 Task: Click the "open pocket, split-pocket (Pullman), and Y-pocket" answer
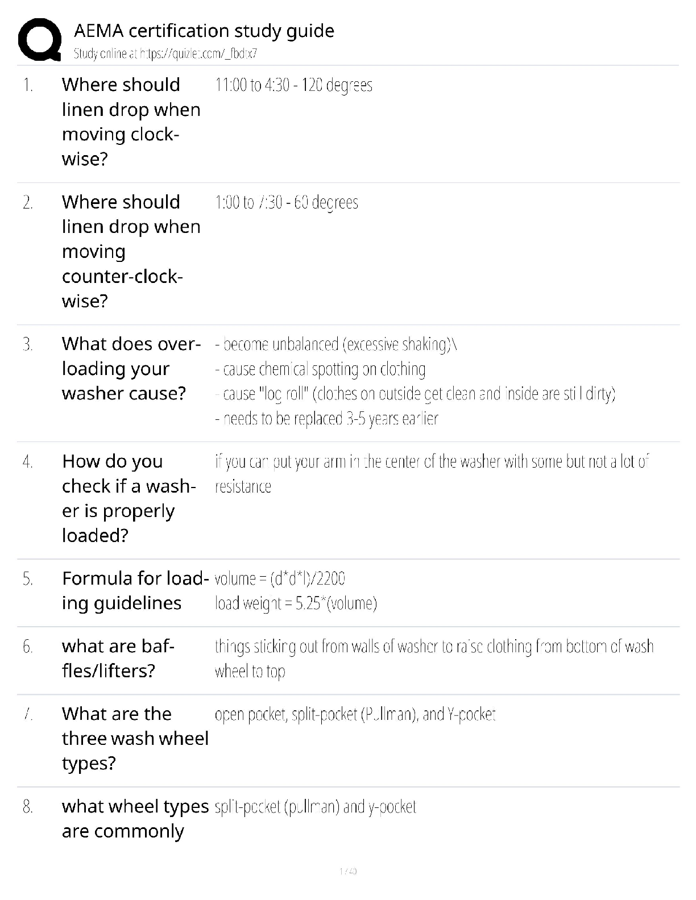click(x=355, y=714)
